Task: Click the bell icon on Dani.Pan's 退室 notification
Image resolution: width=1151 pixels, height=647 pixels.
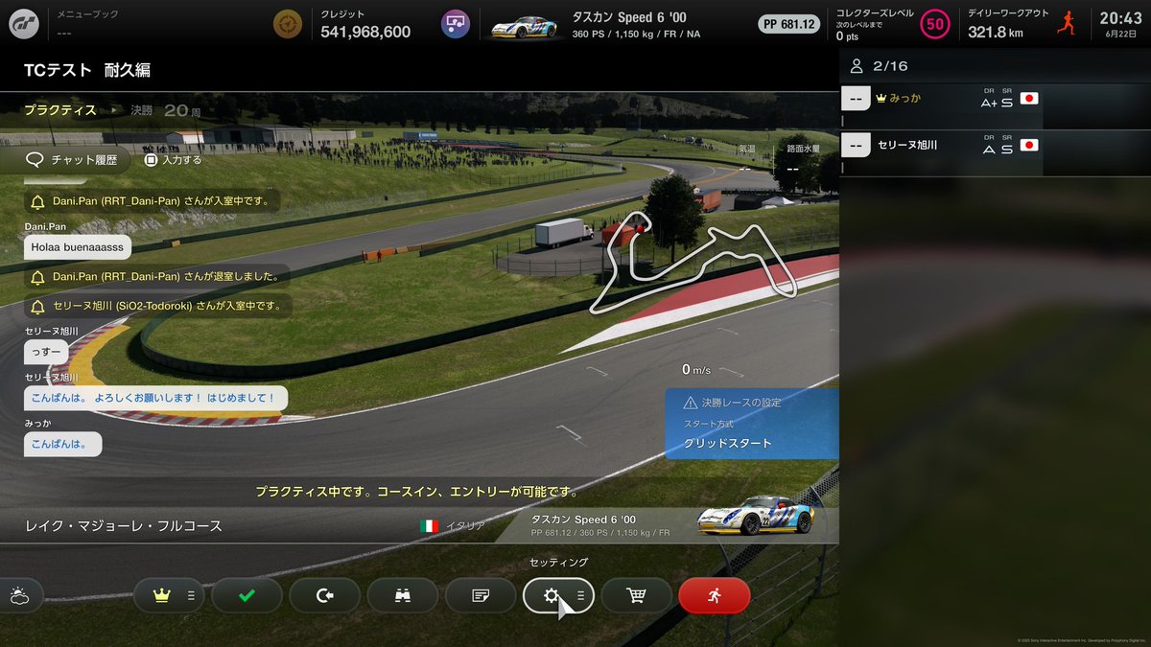Action: click(38, 277)
